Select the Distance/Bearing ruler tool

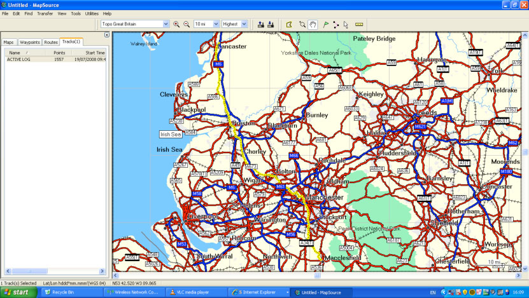click(x=359, y=24)
